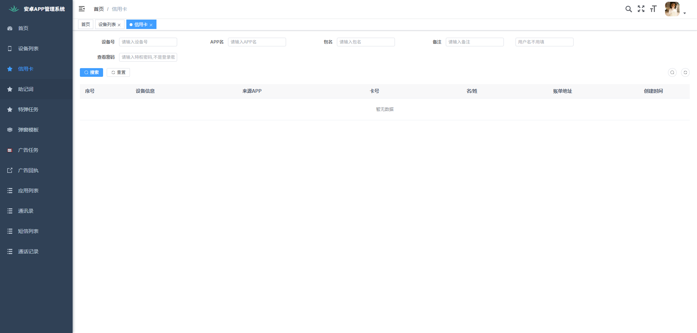Screen dimensions: 697x333
Task: Open 通话记录 sidebar menu item
Action: (36, 251)
